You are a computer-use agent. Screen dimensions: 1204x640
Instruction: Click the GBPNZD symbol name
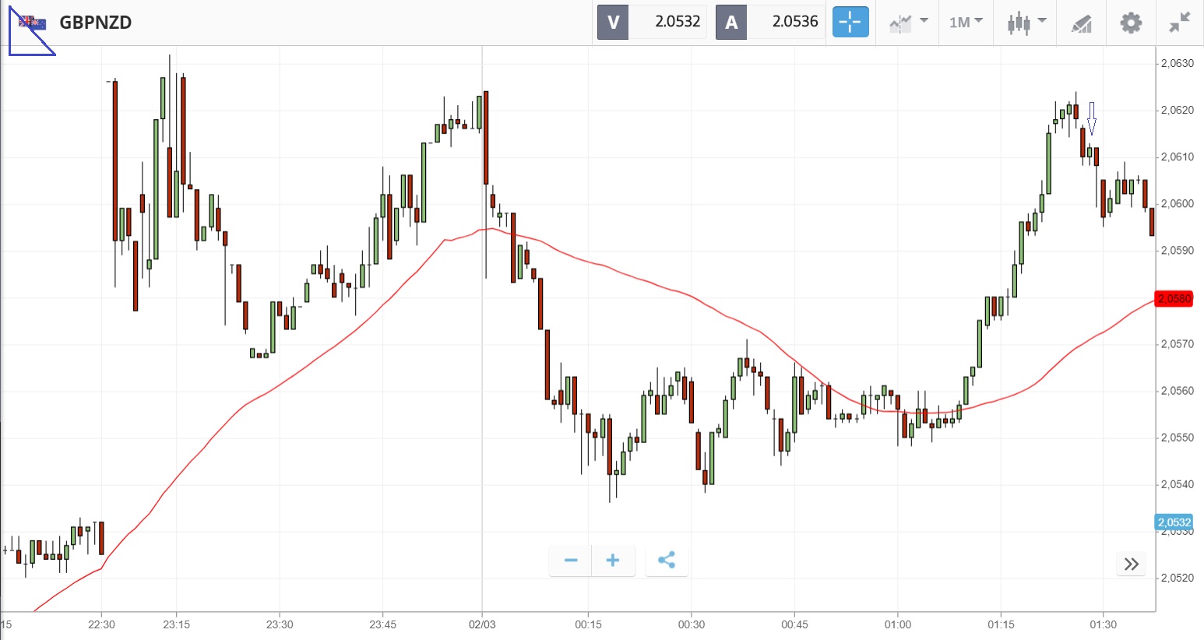pyautogui.click(x=96, y=23)
